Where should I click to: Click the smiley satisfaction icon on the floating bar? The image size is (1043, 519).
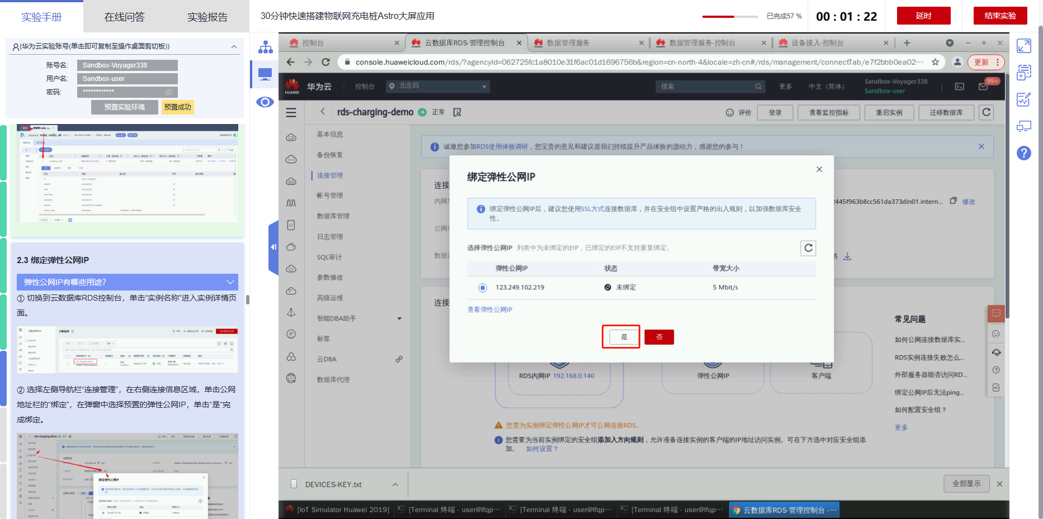click(996, 334)
